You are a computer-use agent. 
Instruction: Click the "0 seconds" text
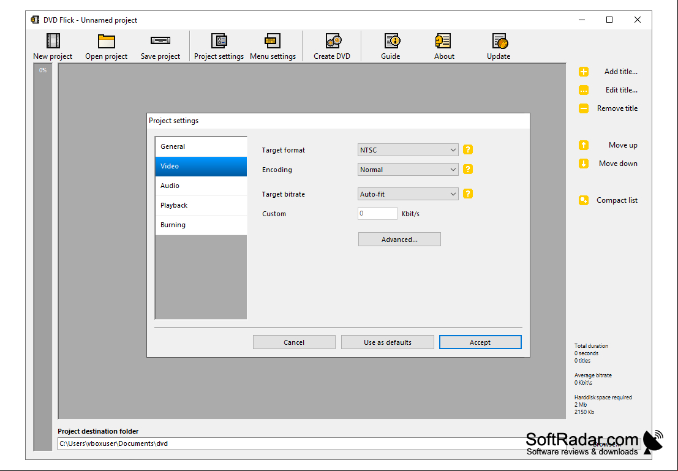click(x=586, y=353)
